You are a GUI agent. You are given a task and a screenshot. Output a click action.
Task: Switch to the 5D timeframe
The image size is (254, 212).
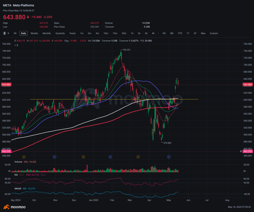pos(15,33)
